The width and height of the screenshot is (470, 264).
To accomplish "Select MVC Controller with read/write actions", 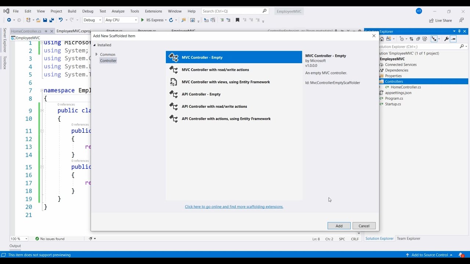I will pyautogui.click(x=234, y=70).
